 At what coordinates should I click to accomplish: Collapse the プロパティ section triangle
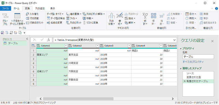click(x=181, y=48)
